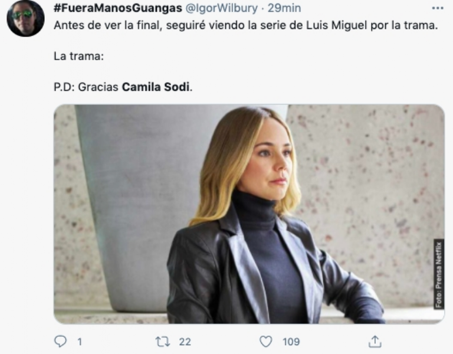Open the share upload arrow icon

[x=375, y=341]
